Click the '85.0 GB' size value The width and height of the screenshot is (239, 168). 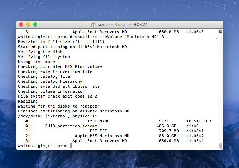pyautogui.click(x=168, y=136)
